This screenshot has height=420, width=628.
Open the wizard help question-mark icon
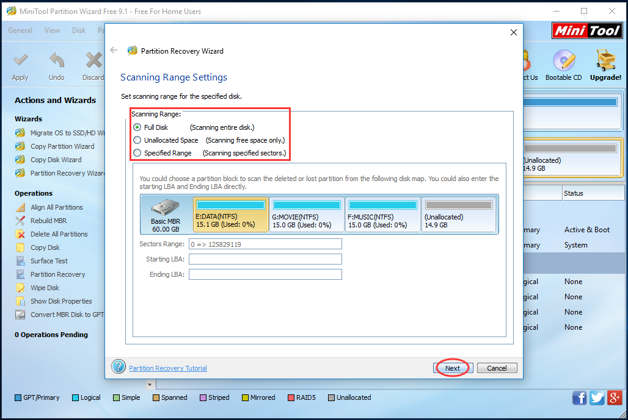(x=119, y=366)
